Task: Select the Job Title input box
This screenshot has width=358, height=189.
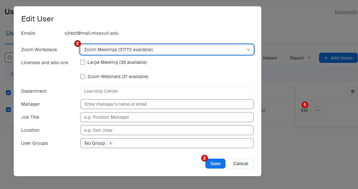Action: pyautogui.click(x=167, y=117)
